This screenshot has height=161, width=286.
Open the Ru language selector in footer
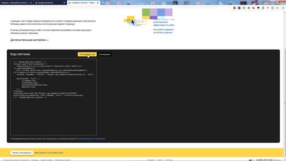[252, 160]
